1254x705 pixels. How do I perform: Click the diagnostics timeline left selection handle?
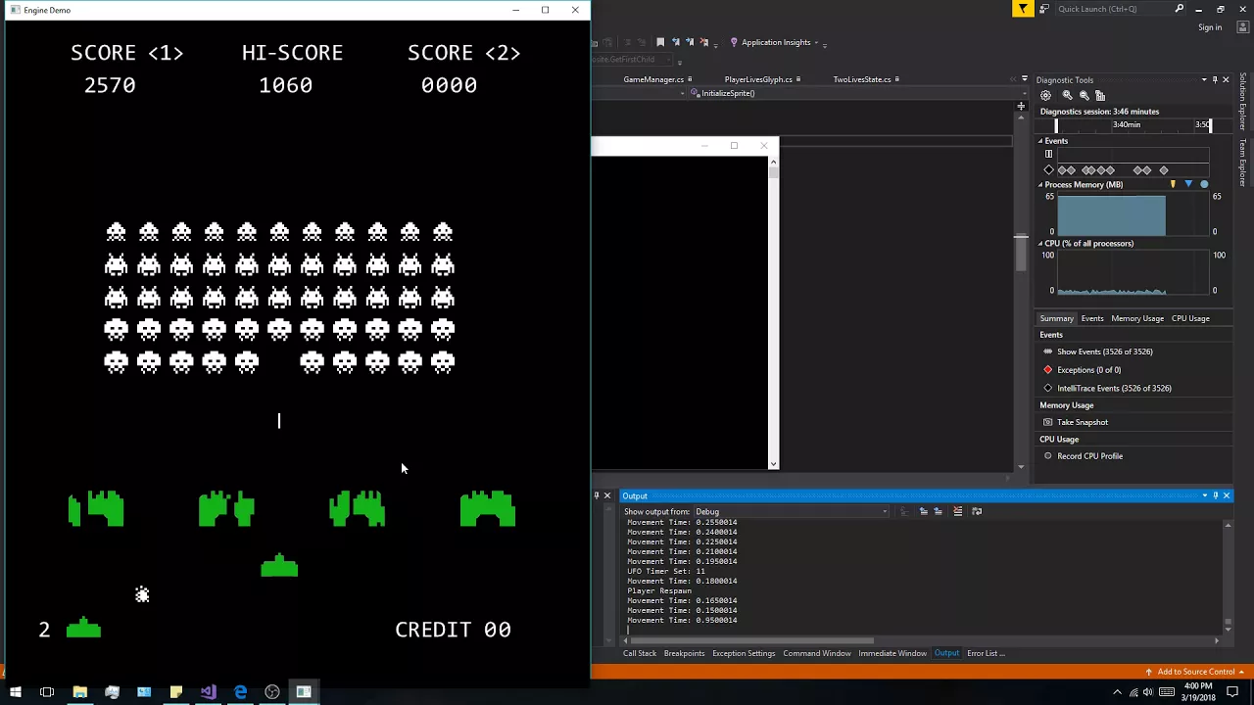(x=1056, y=125)
